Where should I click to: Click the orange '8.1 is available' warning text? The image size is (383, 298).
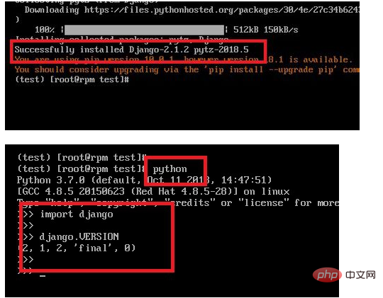[310, 59]
